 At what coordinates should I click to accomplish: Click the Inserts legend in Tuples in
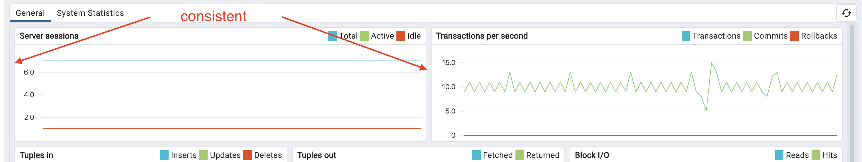(178, 155)
